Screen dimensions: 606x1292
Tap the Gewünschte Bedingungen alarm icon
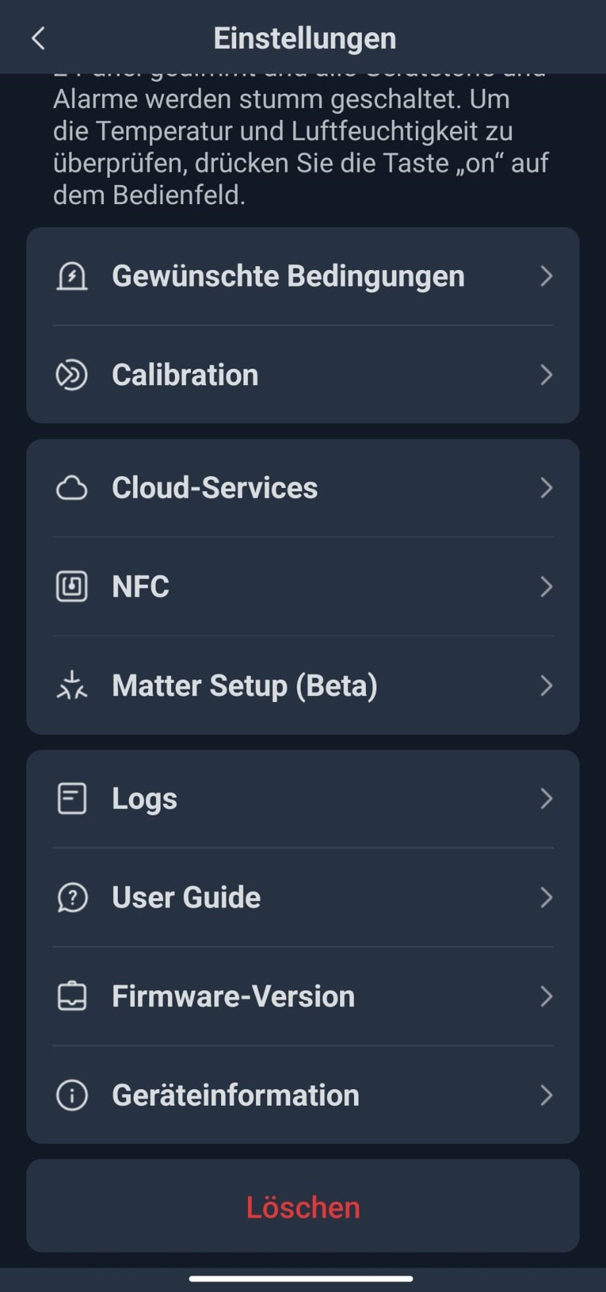(x=72, y=276)
